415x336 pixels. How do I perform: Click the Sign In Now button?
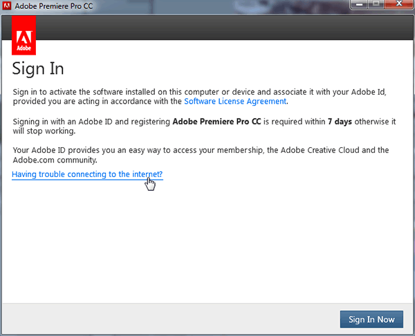(371, 319)
